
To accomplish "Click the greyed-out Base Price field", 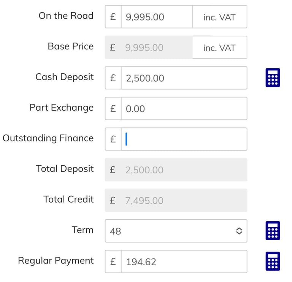I will (x=156, y=48).
